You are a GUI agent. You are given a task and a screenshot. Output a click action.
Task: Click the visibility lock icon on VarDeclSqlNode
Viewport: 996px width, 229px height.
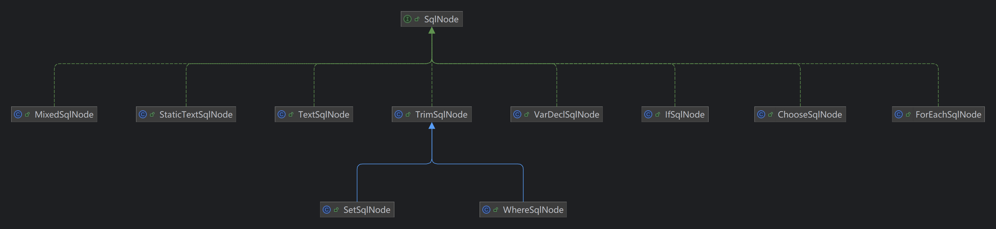(x=526, y=114)
